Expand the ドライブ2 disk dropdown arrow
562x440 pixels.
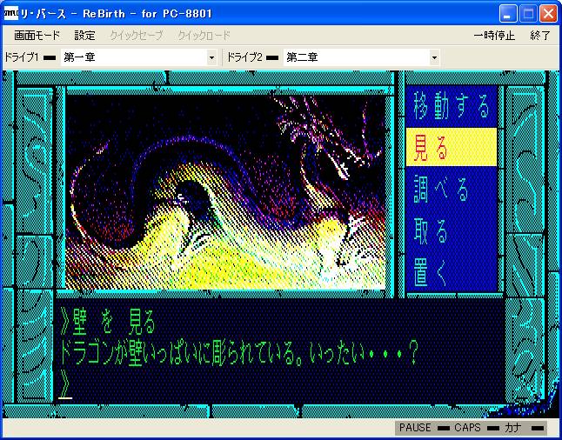pos(434,57)
